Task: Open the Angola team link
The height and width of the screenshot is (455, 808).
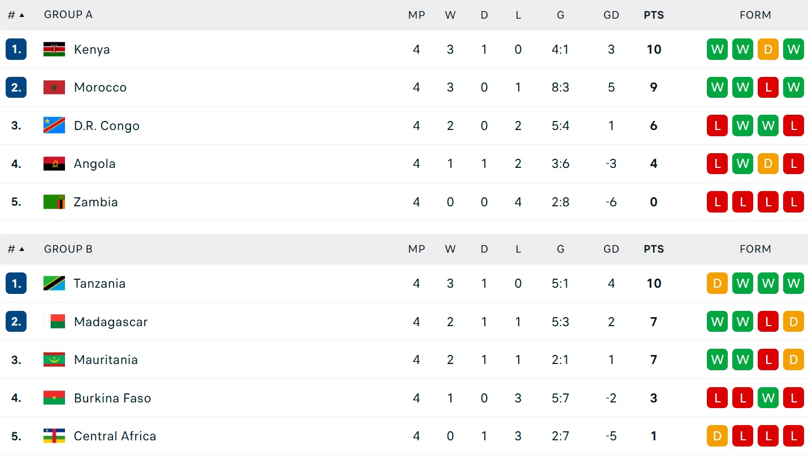Action: point(94,164)
